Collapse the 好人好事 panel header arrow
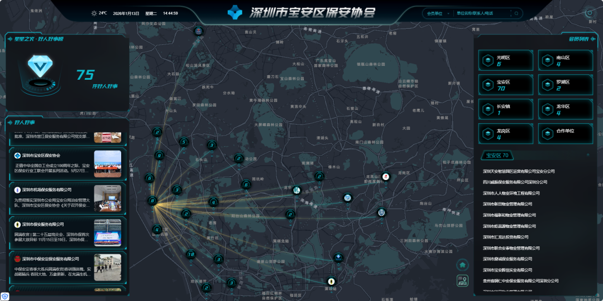 [9, 122]
